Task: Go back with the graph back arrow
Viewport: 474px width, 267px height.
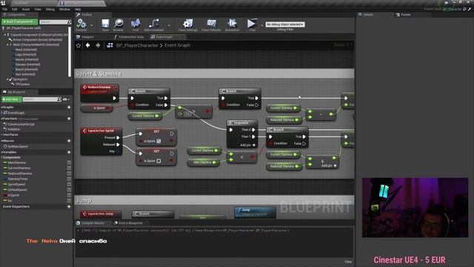Action: pos(87,45)
